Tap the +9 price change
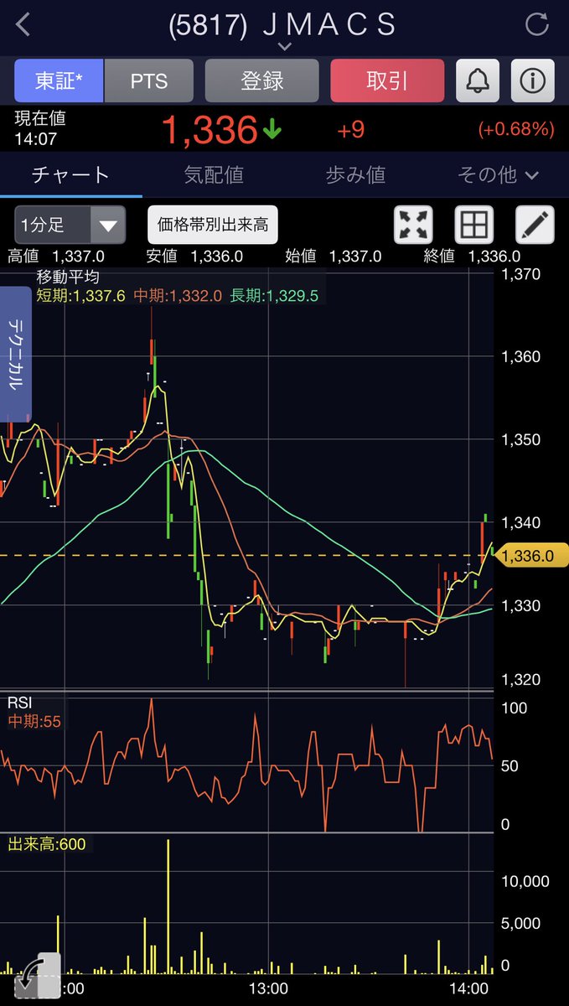This screenshot has height=1006, width=569. click(x=350, y=130)
